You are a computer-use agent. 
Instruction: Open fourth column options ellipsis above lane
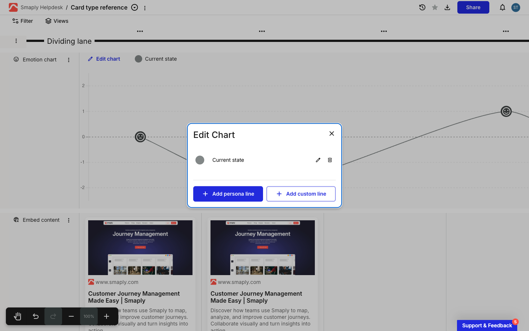[x=506, y=31]
